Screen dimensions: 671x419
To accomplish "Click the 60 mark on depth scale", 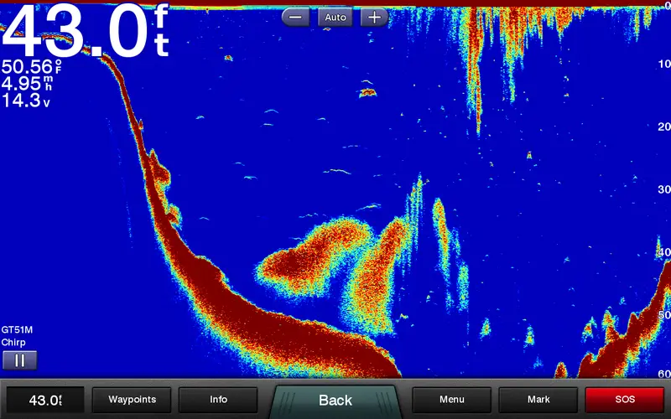I will [663, 374].
